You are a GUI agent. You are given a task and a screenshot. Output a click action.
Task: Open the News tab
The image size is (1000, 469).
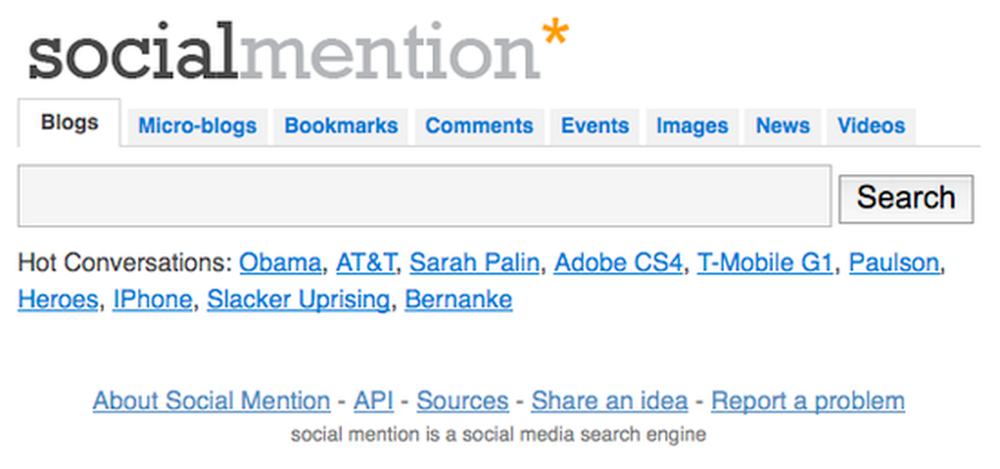point(783,126)
